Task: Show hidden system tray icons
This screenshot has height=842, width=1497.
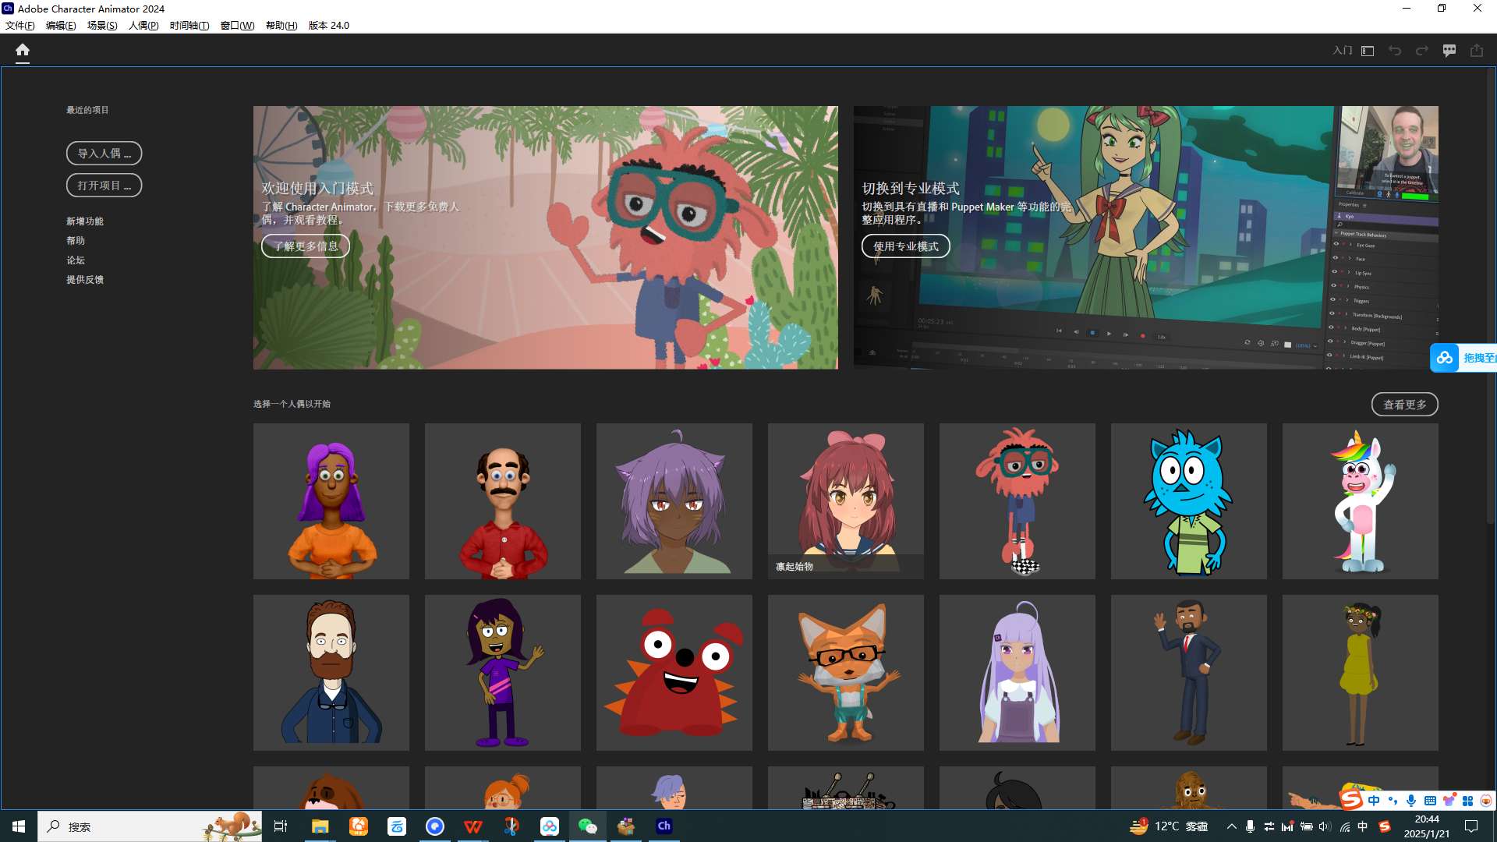Action: (x=1232, y=826)
